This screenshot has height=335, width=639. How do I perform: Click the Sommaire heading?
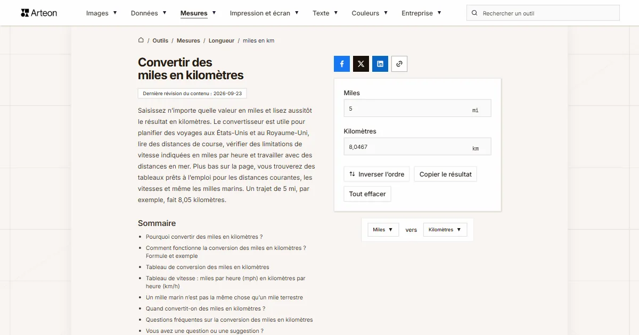pyautogui.click(x=157, y=223)
